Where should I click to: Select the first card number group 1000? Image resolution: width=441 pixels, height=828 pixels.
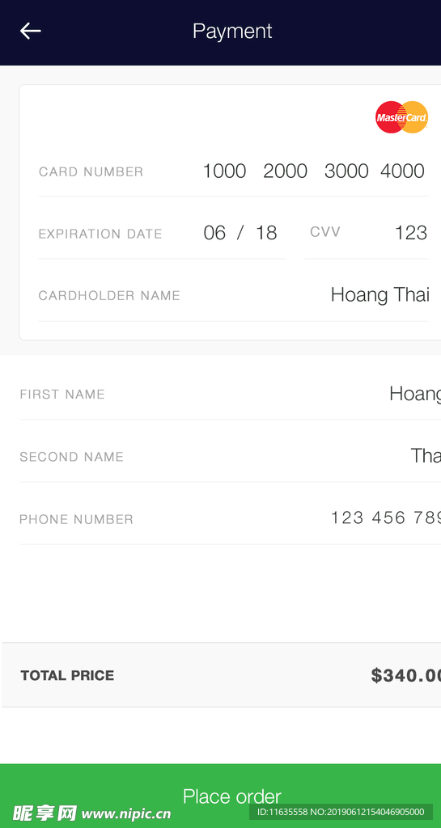[x=224, y=171]
